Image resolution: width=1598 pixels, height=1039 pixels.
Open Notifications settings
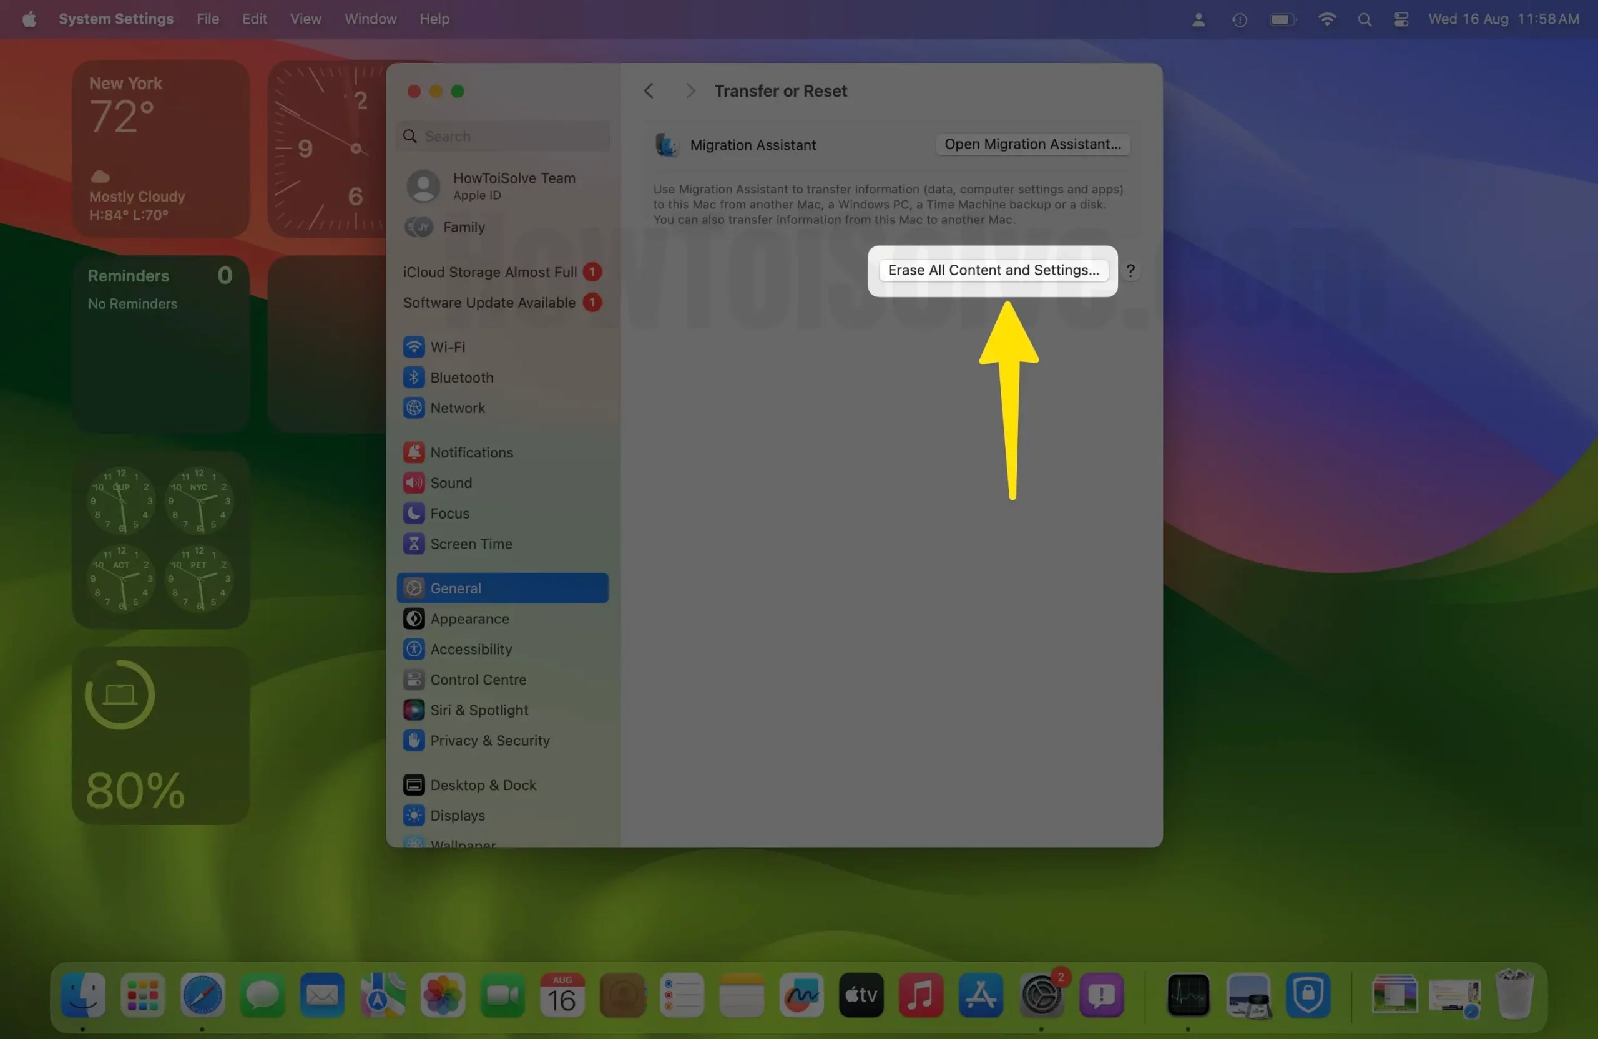tap(471, 452)
